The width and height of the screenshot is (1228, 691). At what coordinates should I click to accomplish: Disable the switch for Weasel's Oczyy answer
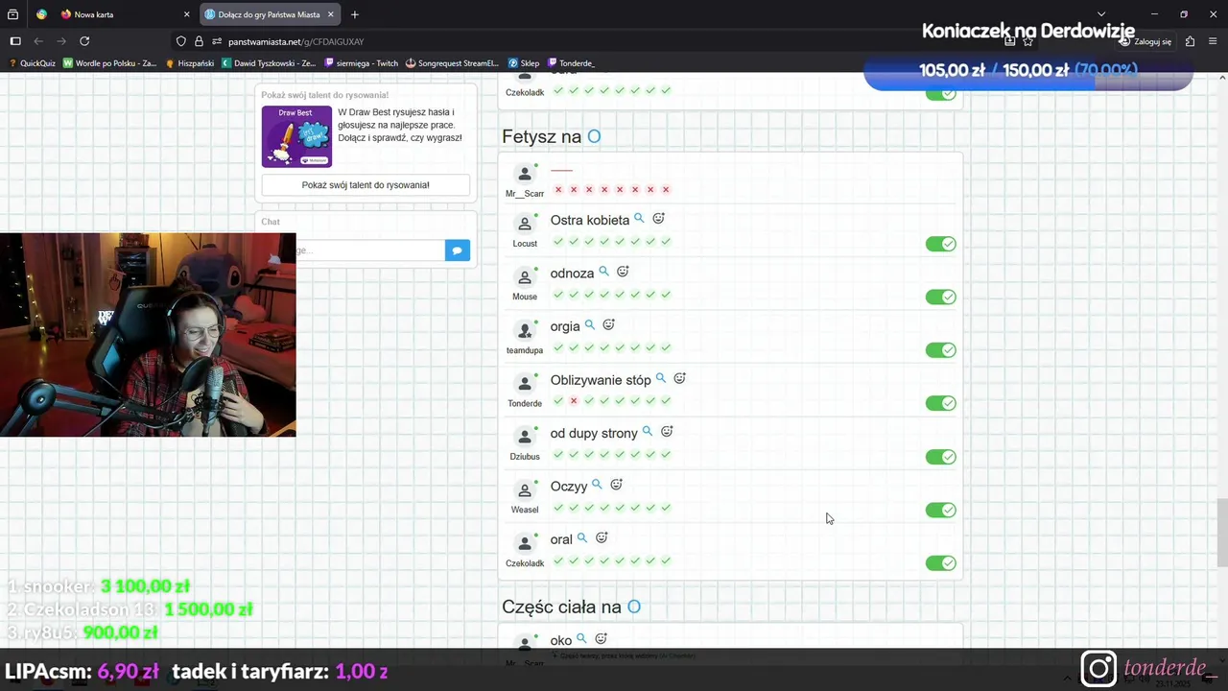pyautogui.click(x=941, y=510)
